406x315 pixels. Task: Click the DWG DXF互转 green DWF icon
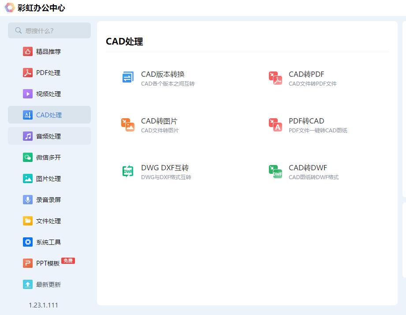128,171
